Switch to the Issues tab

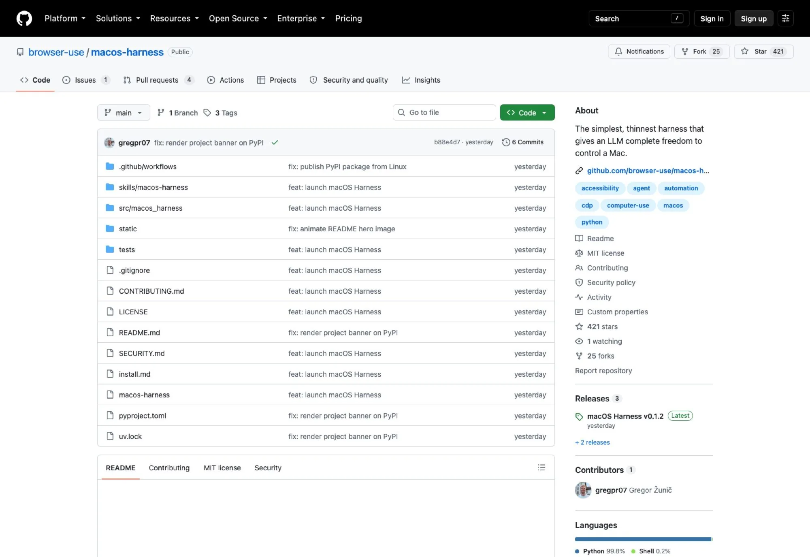pos(85,80)
